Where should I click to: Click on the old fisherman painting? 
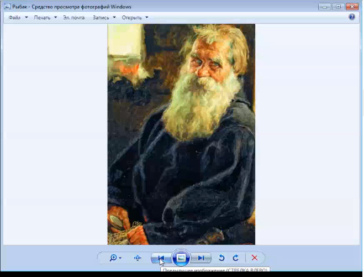coord(181,134)
